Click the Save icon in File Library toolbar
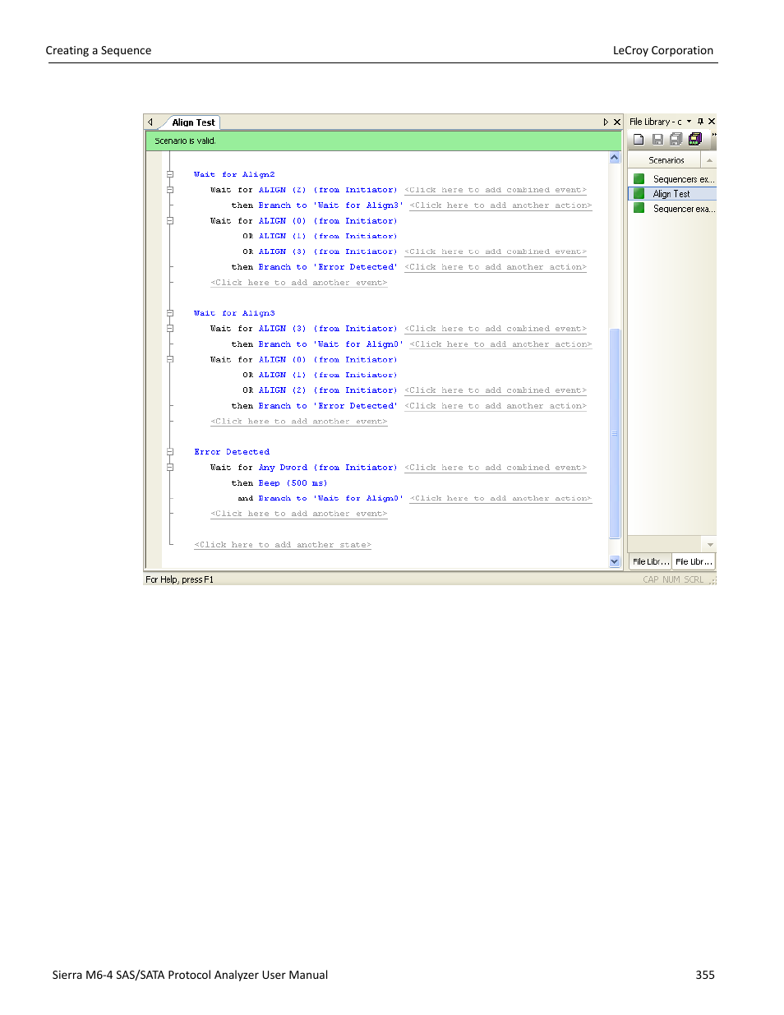The width and height of the screenshot is (784, 1015). (x=657, y=140)
